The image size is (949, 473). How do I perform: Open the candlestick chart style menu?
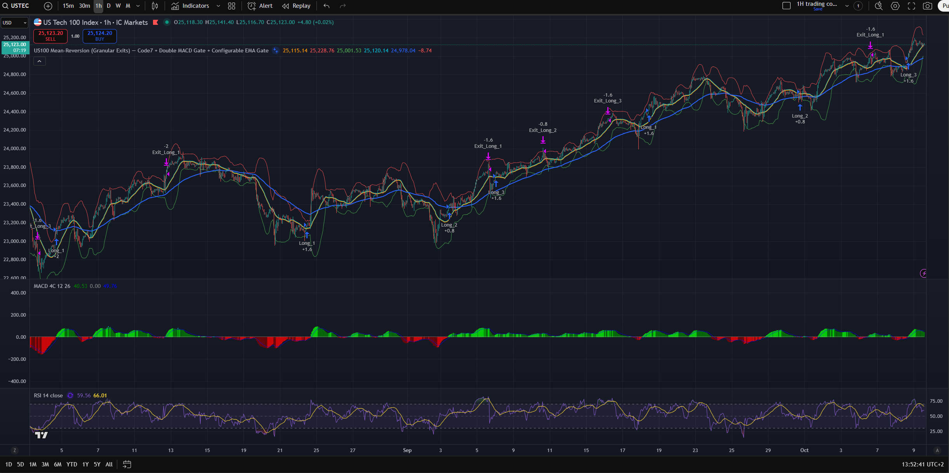[x=155, y=6]
